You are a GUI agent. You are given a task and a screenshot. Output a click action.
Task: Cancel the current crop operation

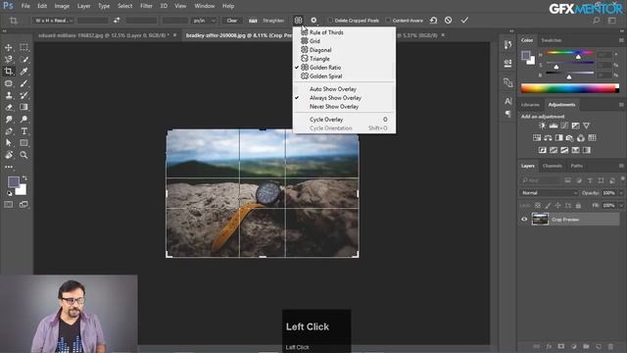(449, 20)
